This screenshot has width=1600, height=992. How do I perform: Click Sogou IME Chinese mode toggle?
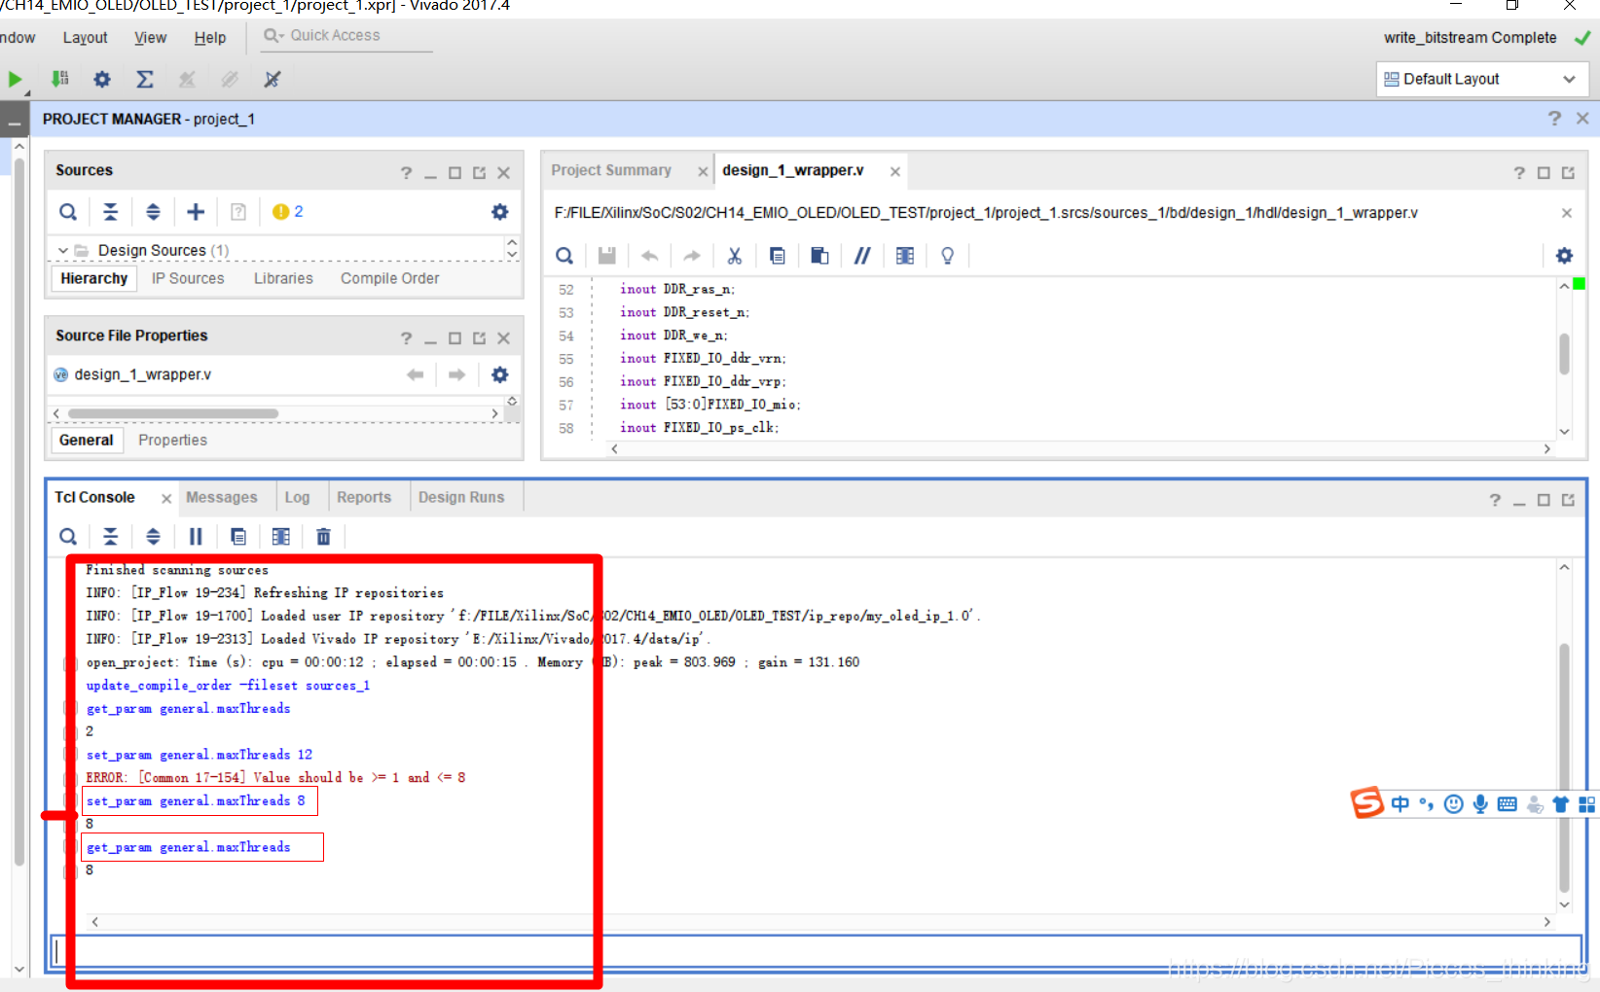point(1400,803)
